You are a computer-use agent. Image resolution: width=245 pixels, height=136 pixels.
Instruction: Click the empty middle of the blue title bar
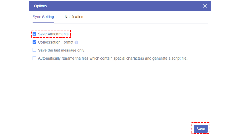coord(120,6)
